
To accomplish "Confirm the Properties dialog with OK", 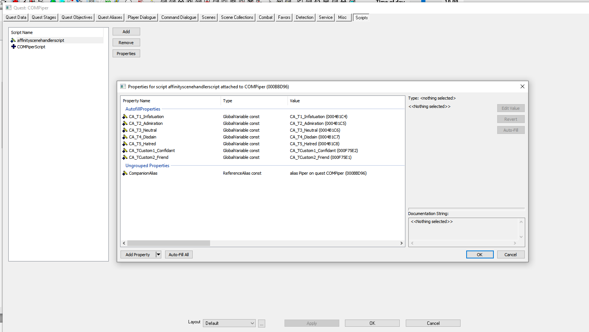I will coord(480,255).
